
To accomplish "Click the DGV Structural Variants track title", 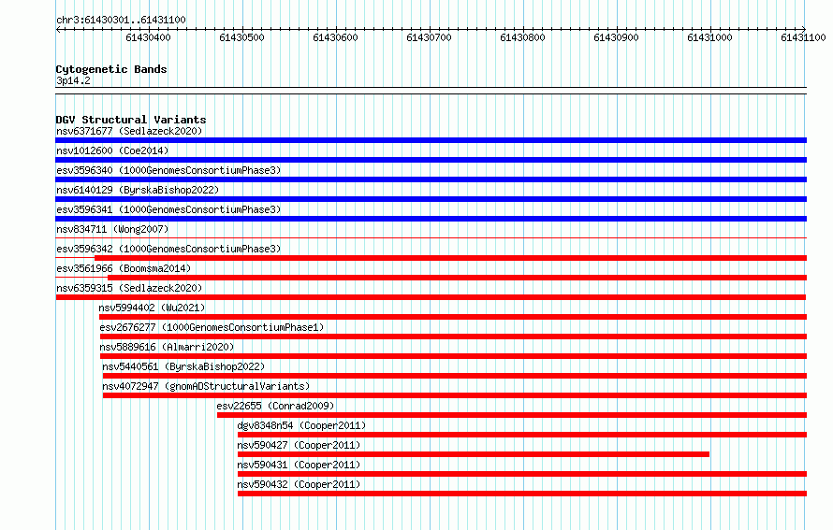I will click(131, 120).
